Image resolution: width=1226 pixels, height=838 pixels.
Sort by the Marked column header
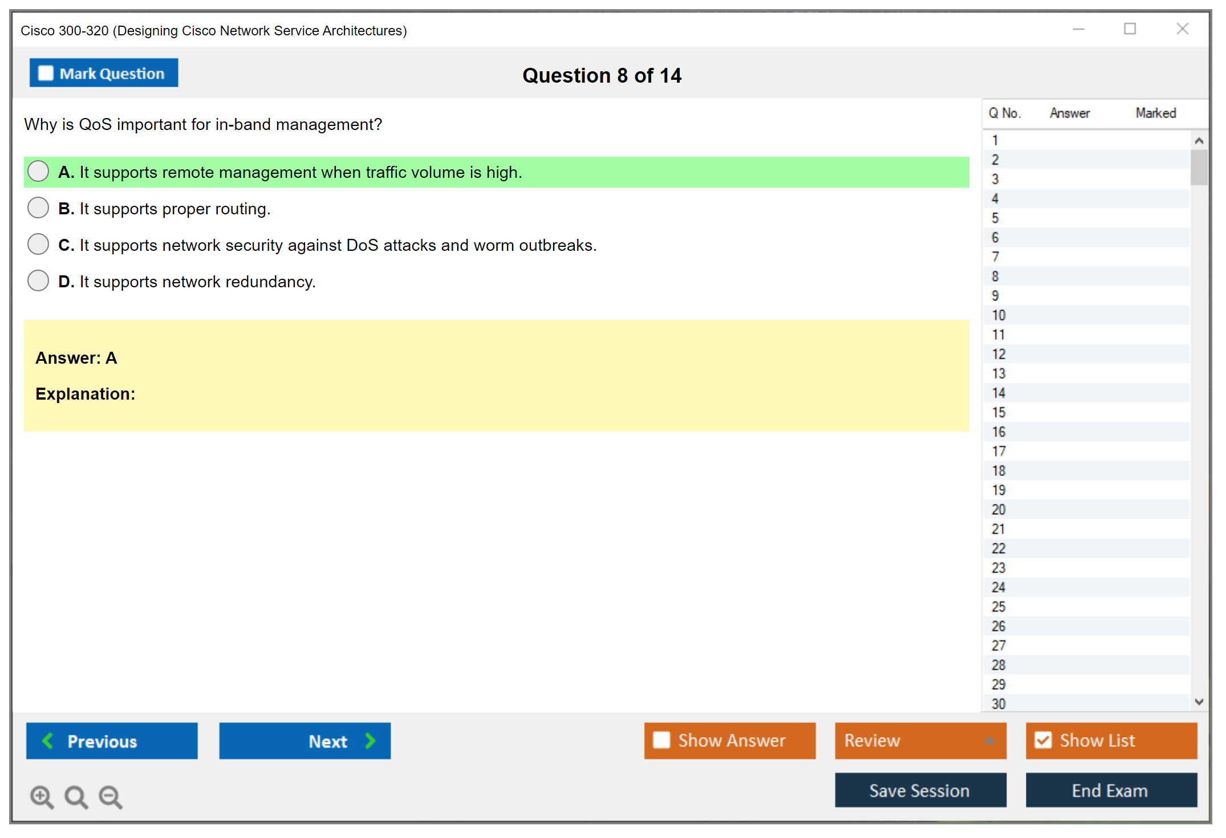click(x=1155, y=113)
